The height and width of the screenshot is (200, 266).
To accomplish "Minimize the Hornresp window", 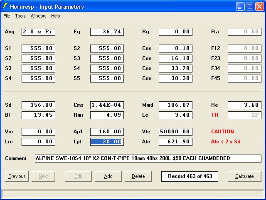I will (240, 7).
